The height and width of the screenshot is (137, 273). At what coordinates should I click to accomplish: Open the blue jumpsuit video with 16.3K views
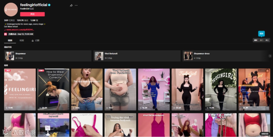pyautogui.click(x=154, y=89)
